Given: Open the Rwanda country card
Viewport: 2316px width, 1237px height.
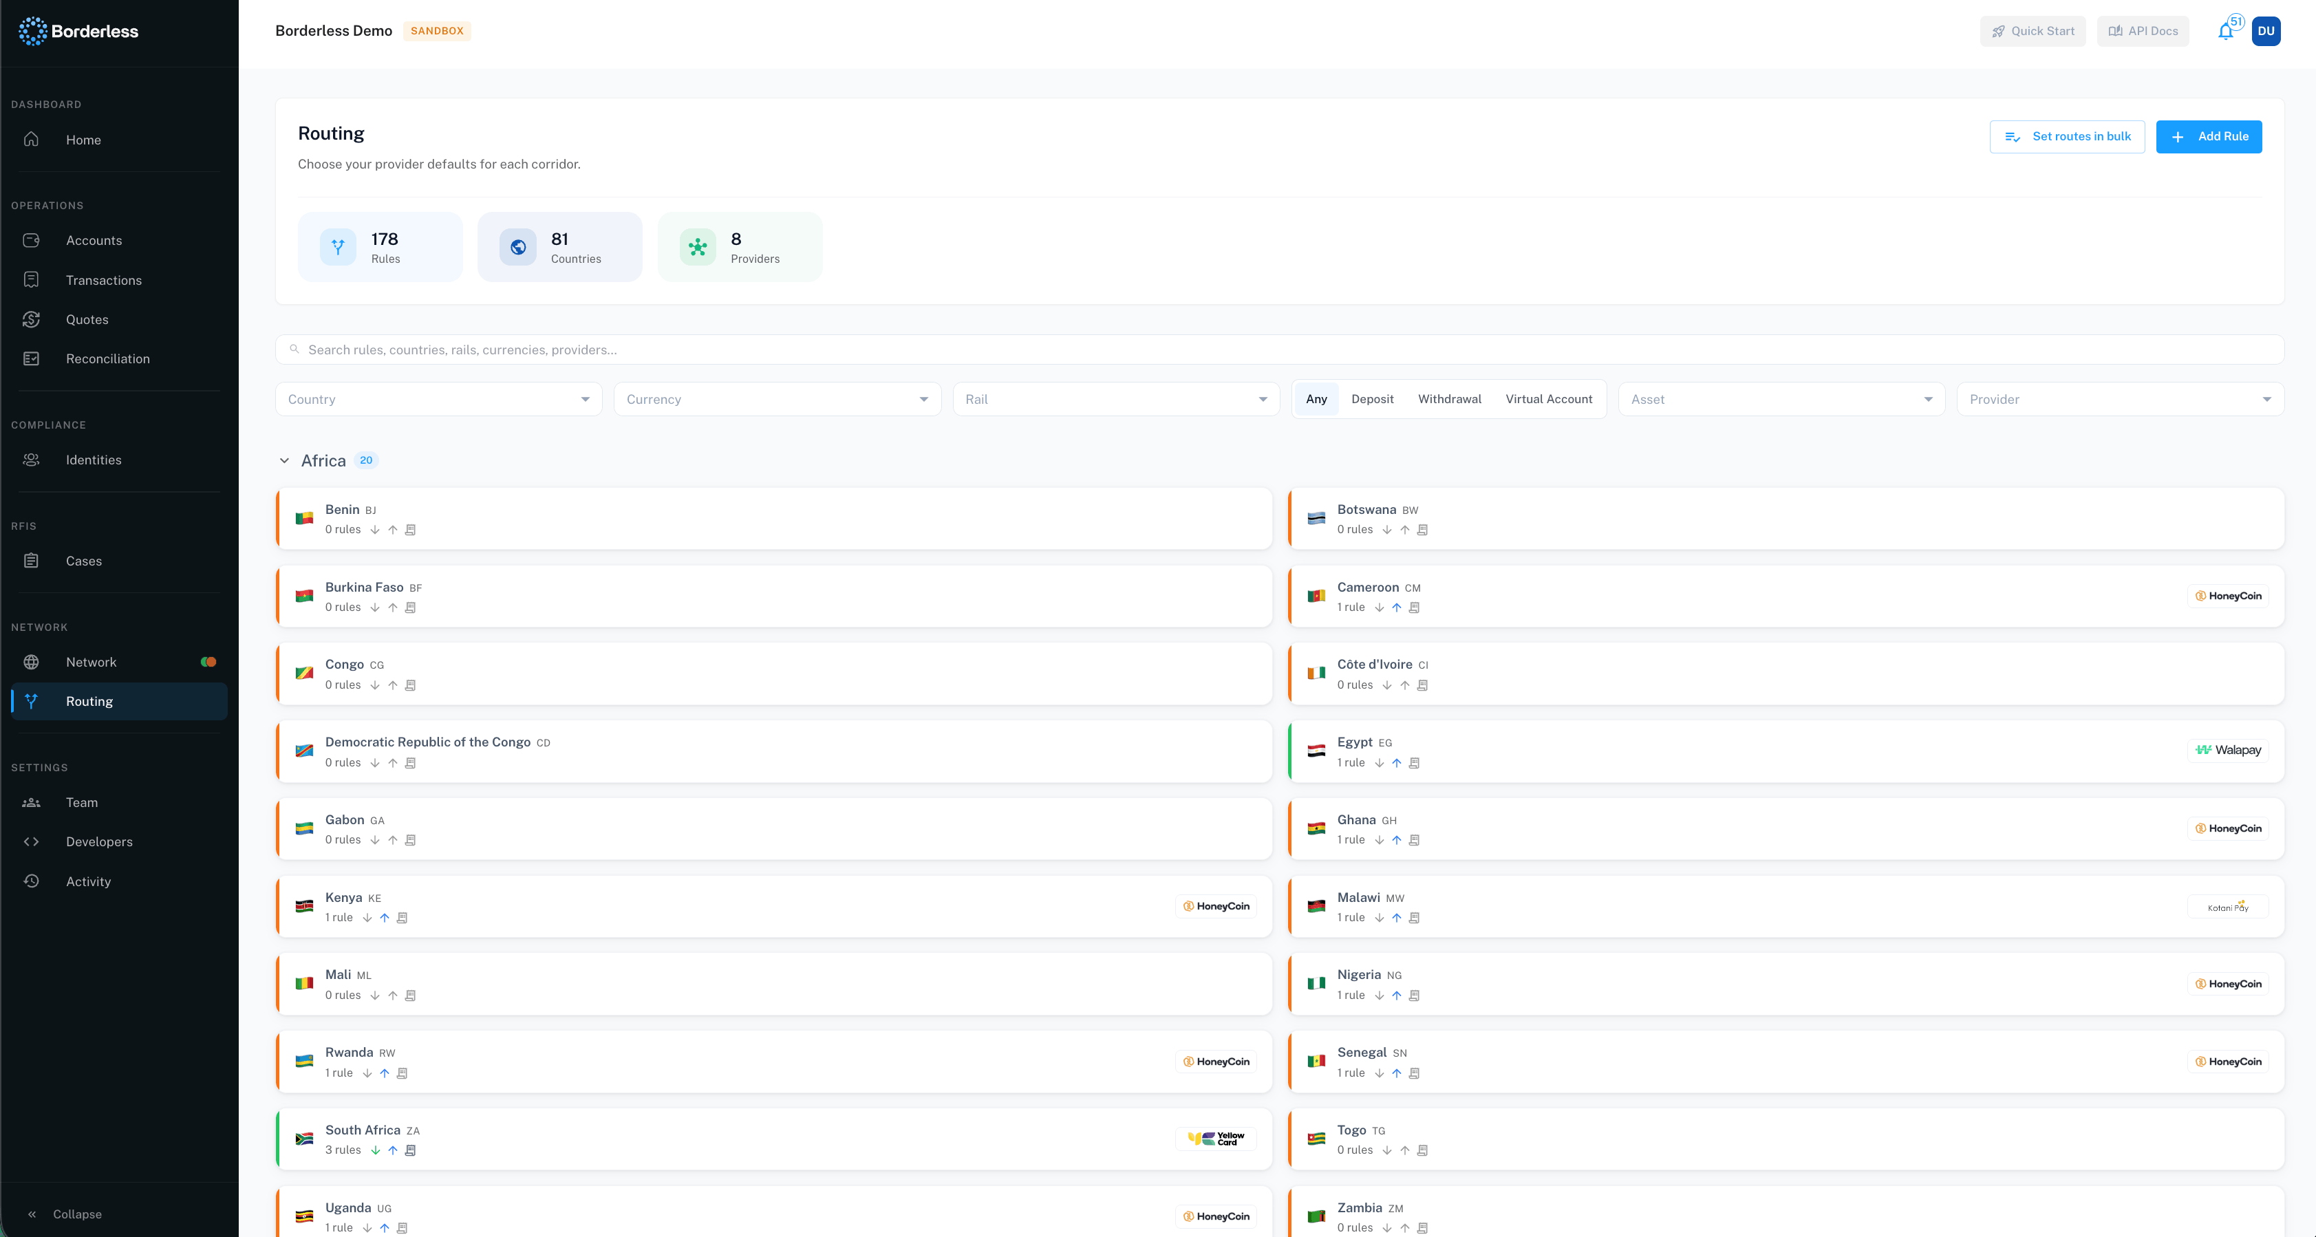Looking at the screenshot, I should click(x=774, y=1062).
